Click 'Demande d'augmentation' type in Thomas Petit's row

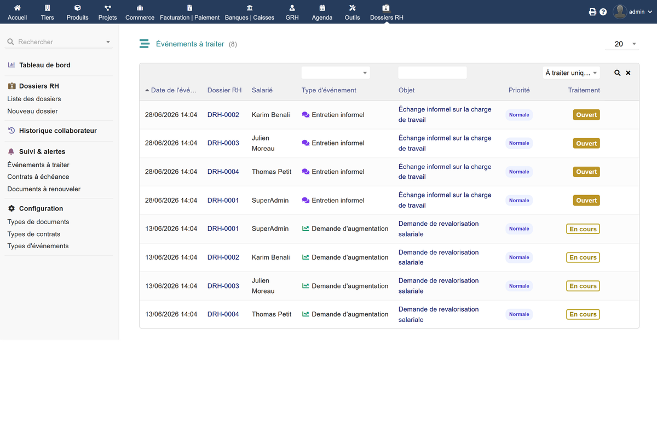[x=350, y=314]
